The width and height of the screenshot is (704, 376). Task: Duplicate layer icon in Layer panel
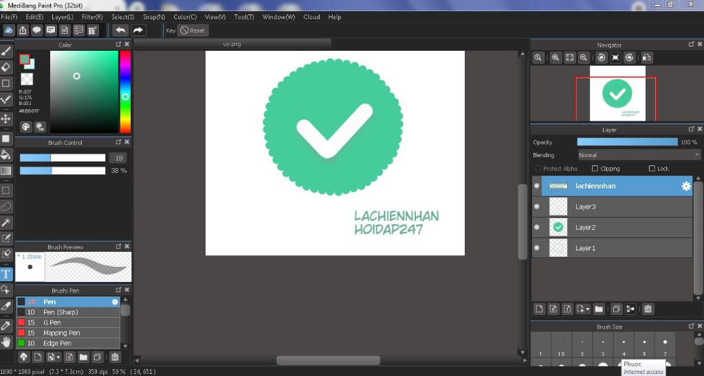pyautogui.click(x=617, y=309)
